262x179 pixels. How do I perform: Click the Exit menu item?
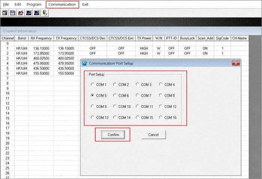85,4
